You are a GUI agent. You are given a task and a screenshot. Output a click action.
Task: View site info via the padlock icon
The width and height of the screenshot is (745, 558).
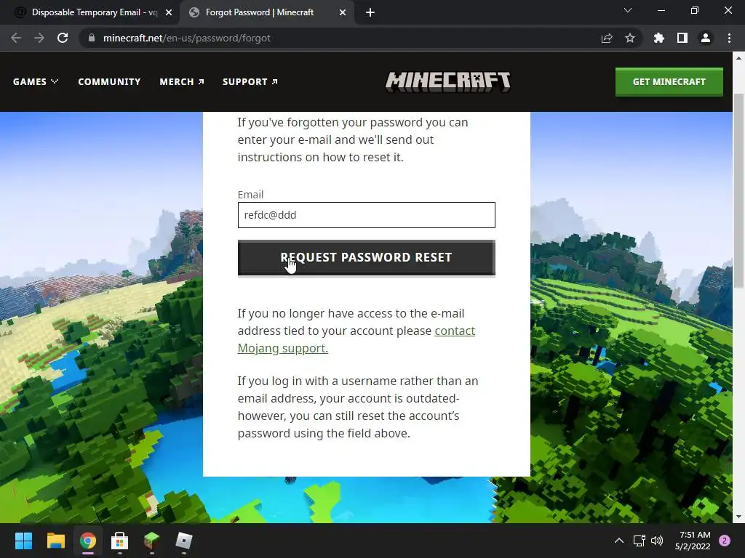tap(92, 38)
